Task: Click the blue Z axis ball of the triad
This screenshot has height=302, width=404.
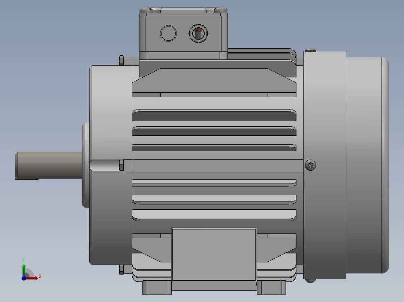Action: click(x=24, y=278)
